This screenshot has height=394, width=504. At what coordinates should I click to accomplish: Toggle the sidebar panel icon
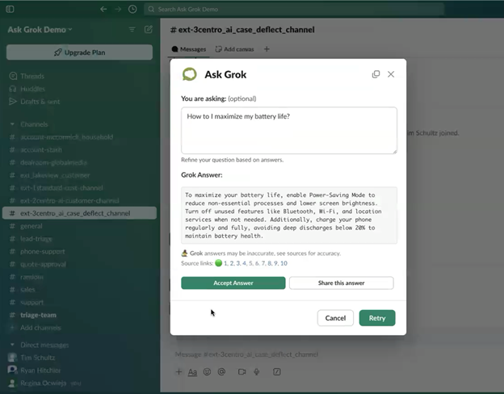pos(10,9)
